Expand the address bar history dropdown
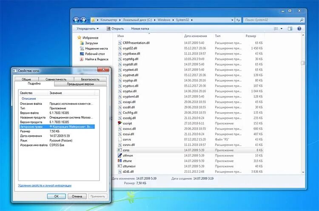Image resolution: width=319 pixels, height=211 pixels. 232,20
